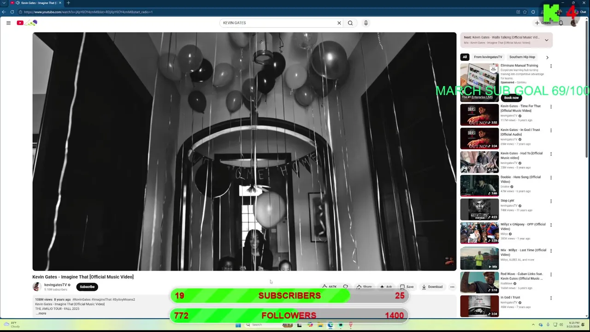590x332 pixels.
Task: Subscribe to kevingatesTV channel
Action: 87,287
